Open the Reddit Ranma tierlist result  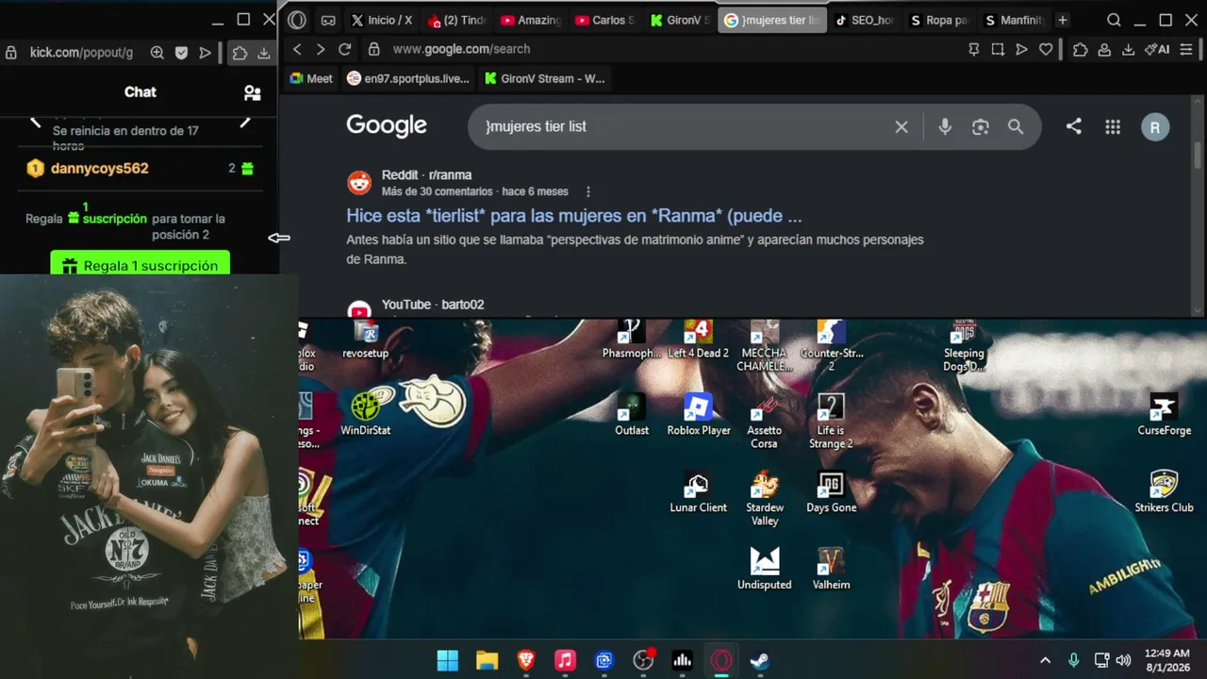574,216
